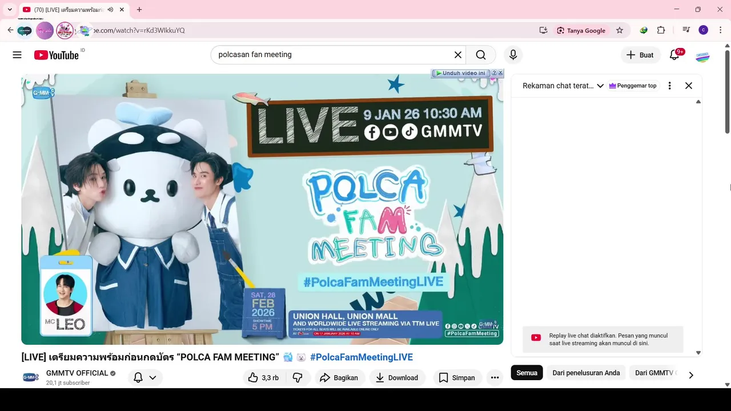Screen dimensions: 731x411
Task: Select the Semua filter chip
Action: point(527,373)
